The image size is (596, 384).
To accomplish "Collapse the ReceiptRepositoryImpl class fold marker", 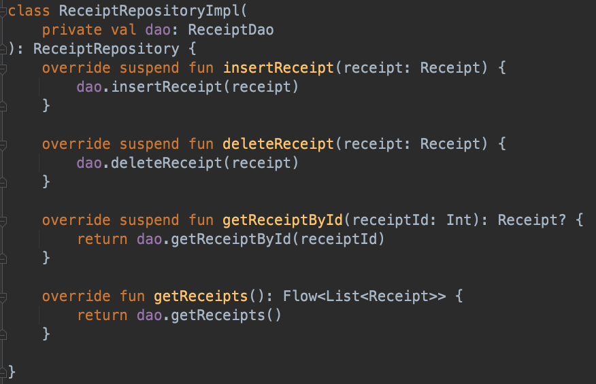I will coord(3,12).
